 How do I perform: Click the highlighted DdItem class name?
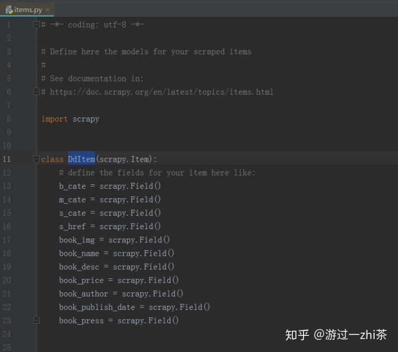pos(81,159)
